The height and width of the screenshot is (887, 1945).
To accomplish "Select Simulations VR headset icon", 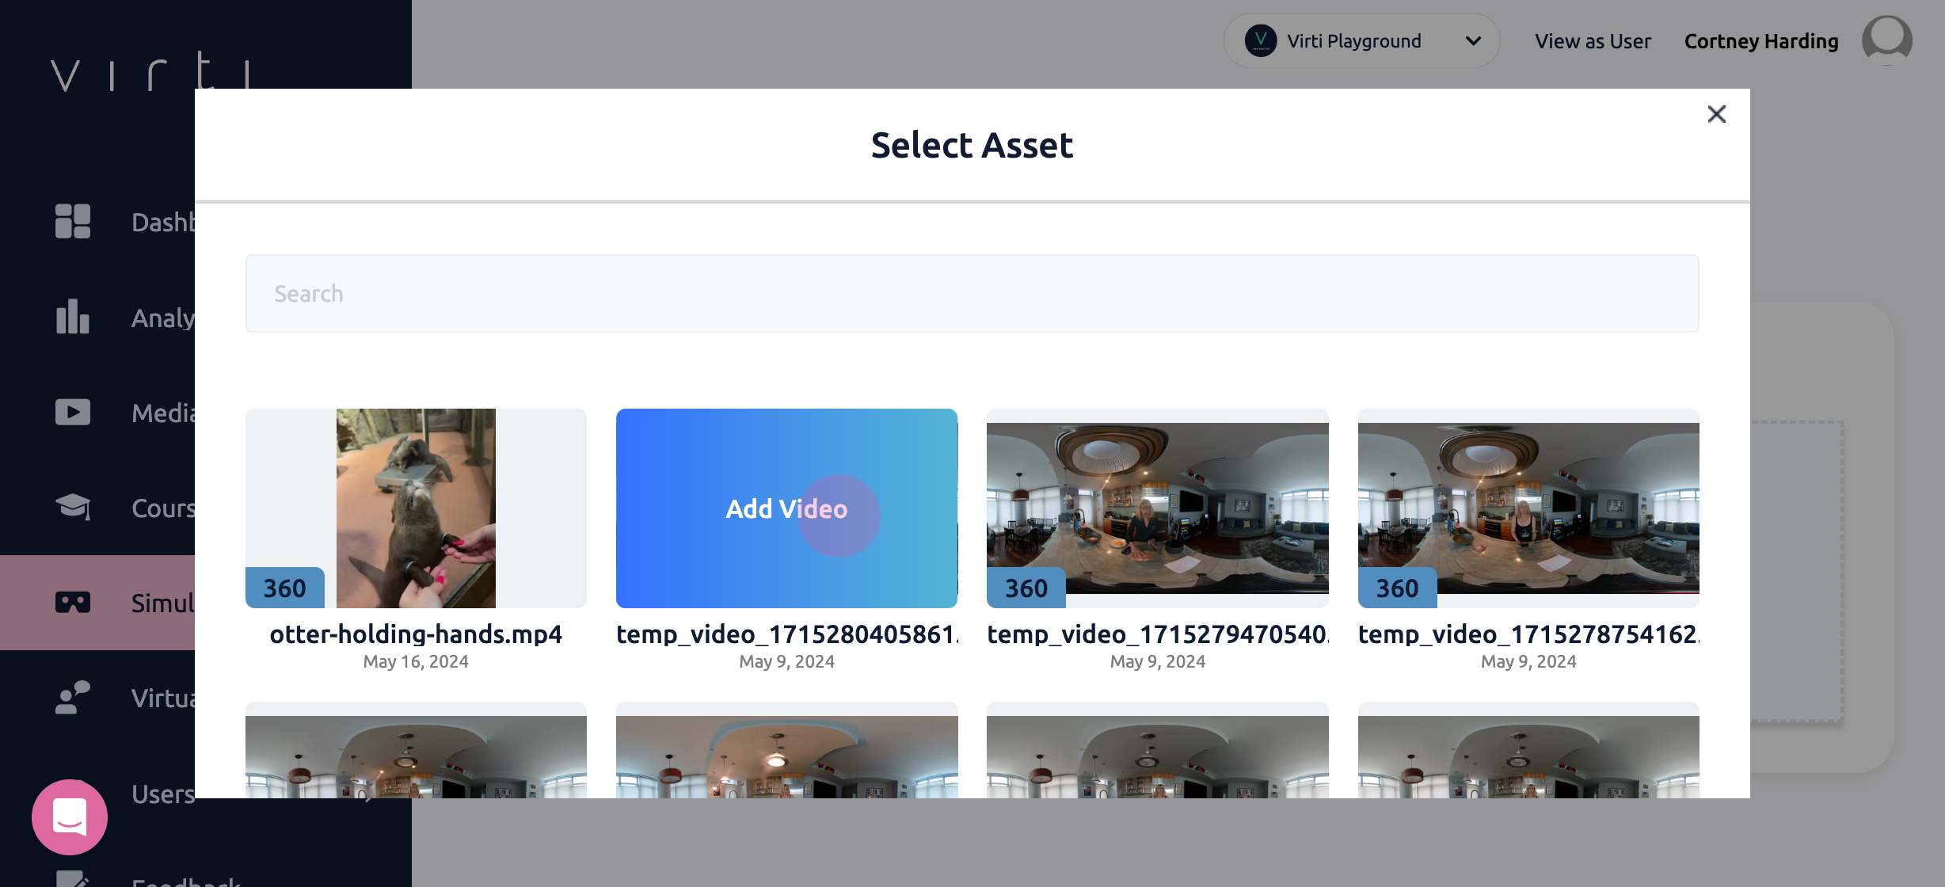I will [x=72, y=603].
